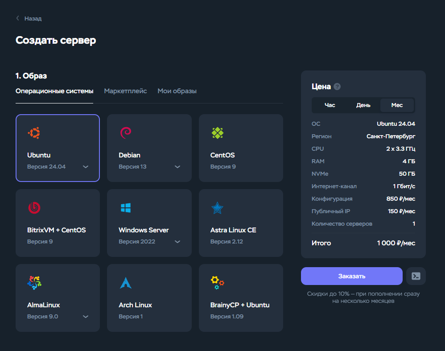
Task: Expand the AlmaLinux version dropdown
Action: pos(85,316)
